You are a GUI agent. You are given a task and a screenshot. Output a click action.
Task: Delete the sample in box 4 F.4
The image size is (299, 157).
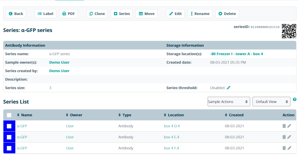pos(284,148)
